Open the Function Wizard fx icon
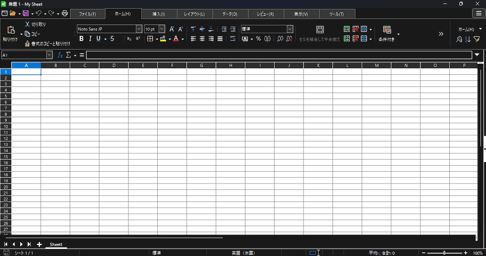Image resolution: width=486 pixels, height=256 pixels. tap(60, 55)
